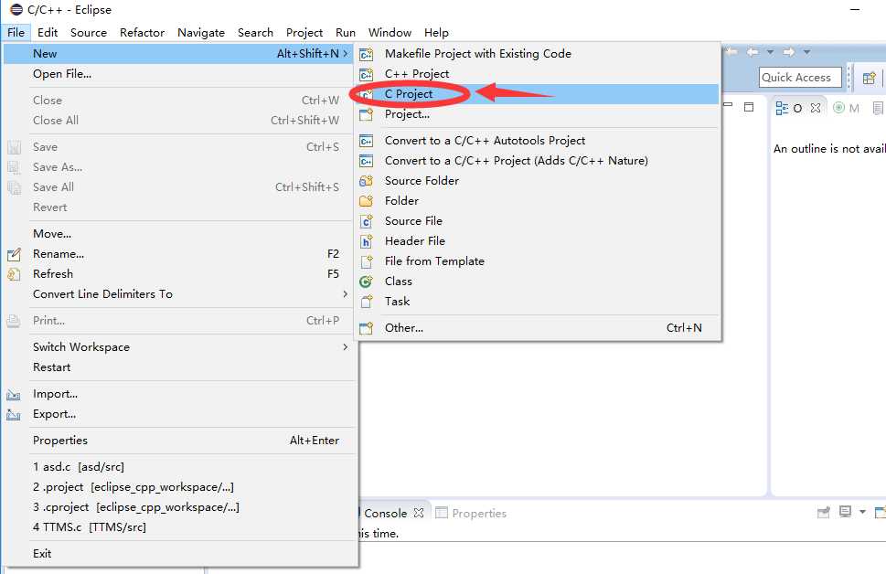Image resolution: width=886 pixels, height=574 pixels.
Task: Open the Search menu
Action: point(255,33)
